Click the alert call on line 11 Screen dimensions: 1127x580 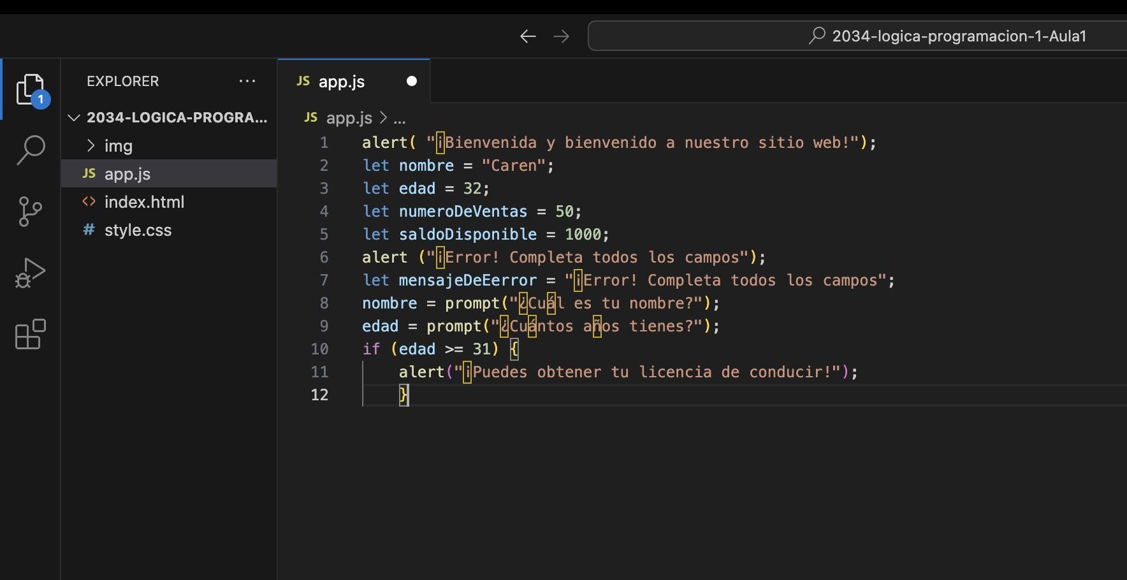pos(421,372)
